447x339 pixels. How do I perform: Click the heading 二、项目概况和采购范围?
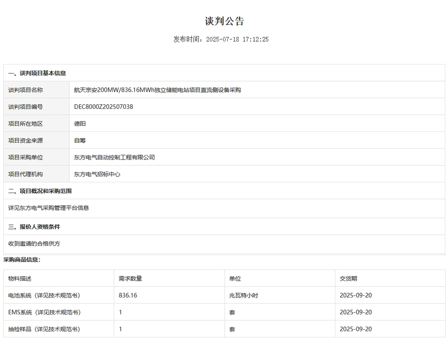coord(40,191)
